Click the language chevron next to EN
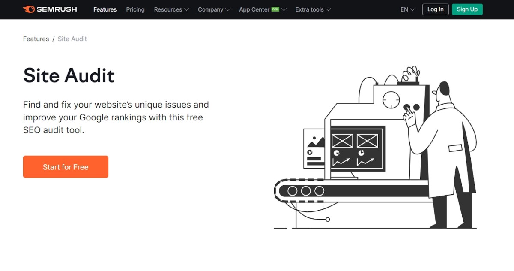 pyautogui.click(x=412, y=9)
